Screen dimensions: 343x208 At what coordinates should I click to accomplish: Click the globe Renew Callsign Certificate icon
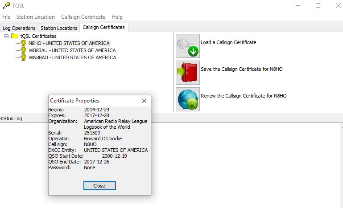click(188, 99)
